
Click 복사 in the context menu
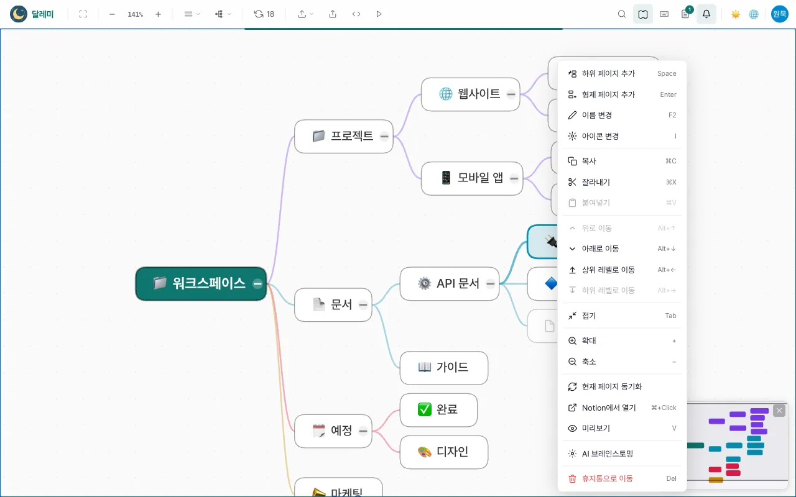pyautogui.click(x=622, y=161)
